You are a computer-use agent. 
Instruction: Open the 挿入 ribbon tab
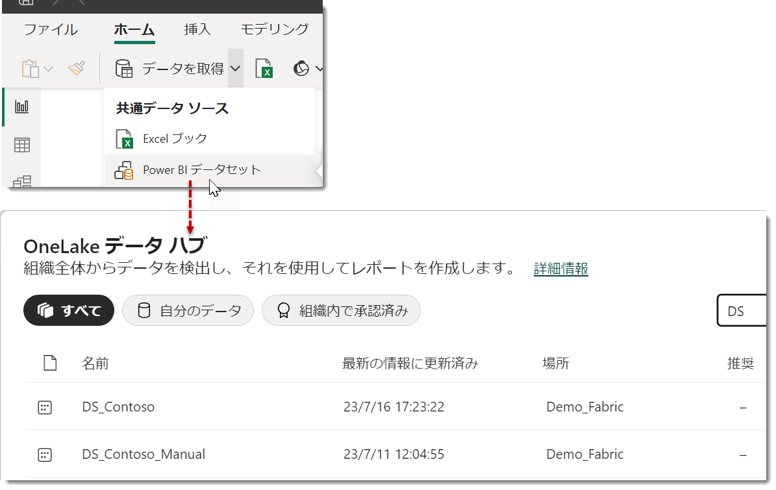click(197, 30)
